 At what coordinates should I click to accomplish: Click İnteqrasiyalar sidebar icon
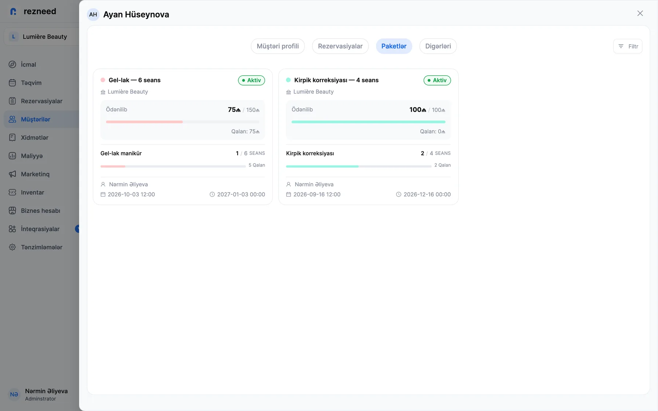pos(12,229)
